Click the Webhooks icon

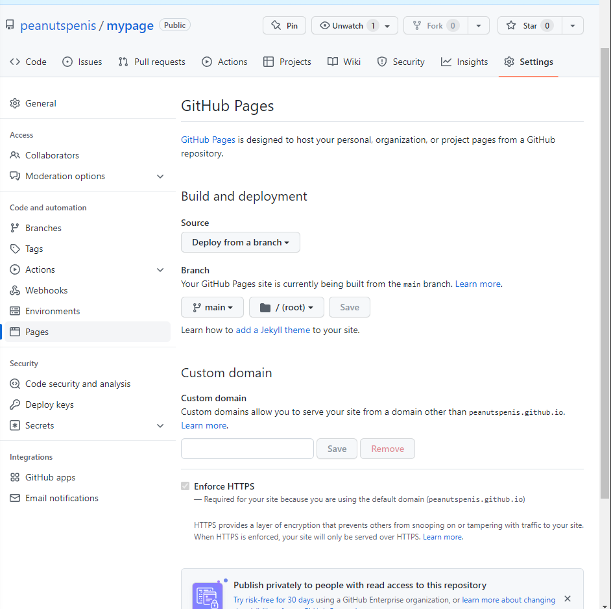click(15, 290)
